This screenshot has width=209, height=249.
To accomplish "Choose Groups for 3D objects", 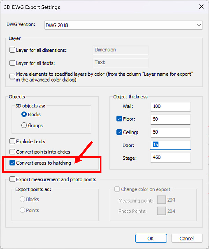I will pos(24,125).
